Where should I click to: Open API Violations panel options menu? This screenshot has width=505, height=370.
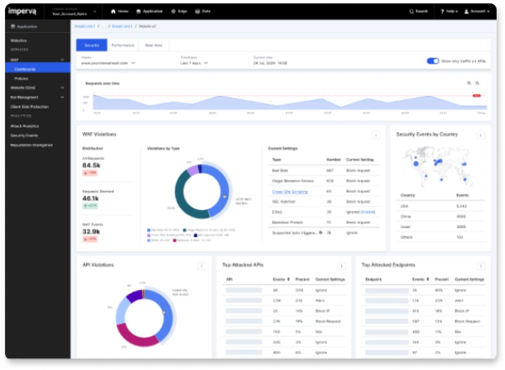pyautogui.click(x=200, y=265)
